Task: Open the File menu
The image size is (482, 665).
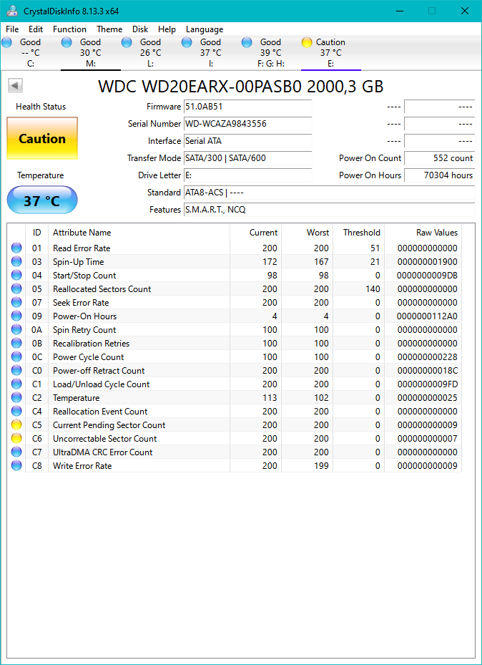Action: [12, 29]
